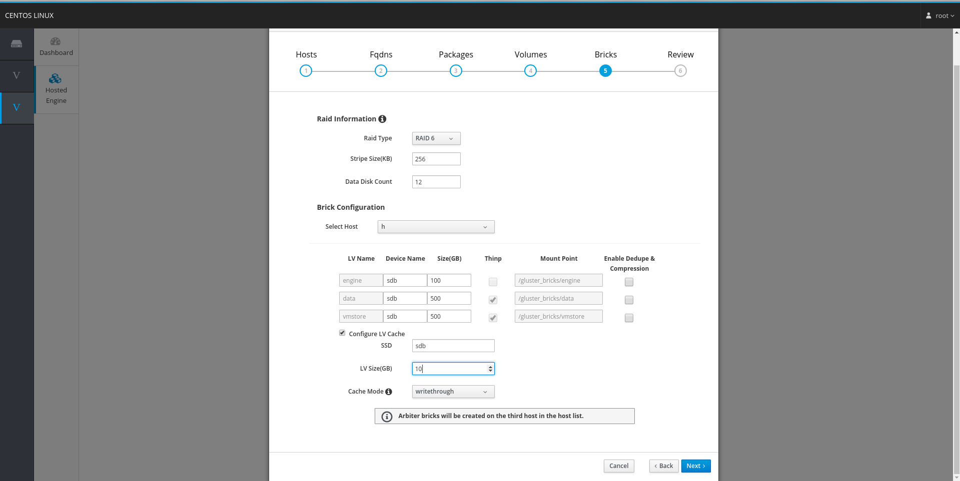This screenshot has width=960, height=481.
Task: Open the Dashboard from the sidebar
Action: click(x=56, y=45)
